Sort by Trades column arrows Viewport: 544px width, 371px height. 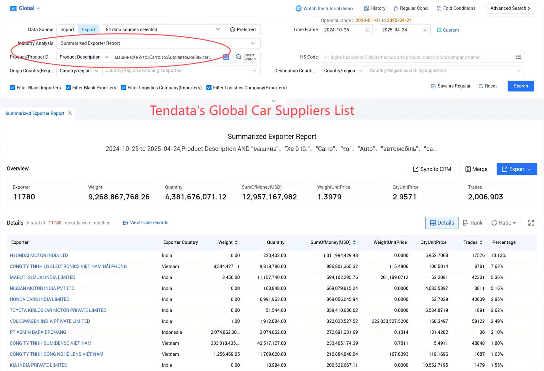point(481,242)
